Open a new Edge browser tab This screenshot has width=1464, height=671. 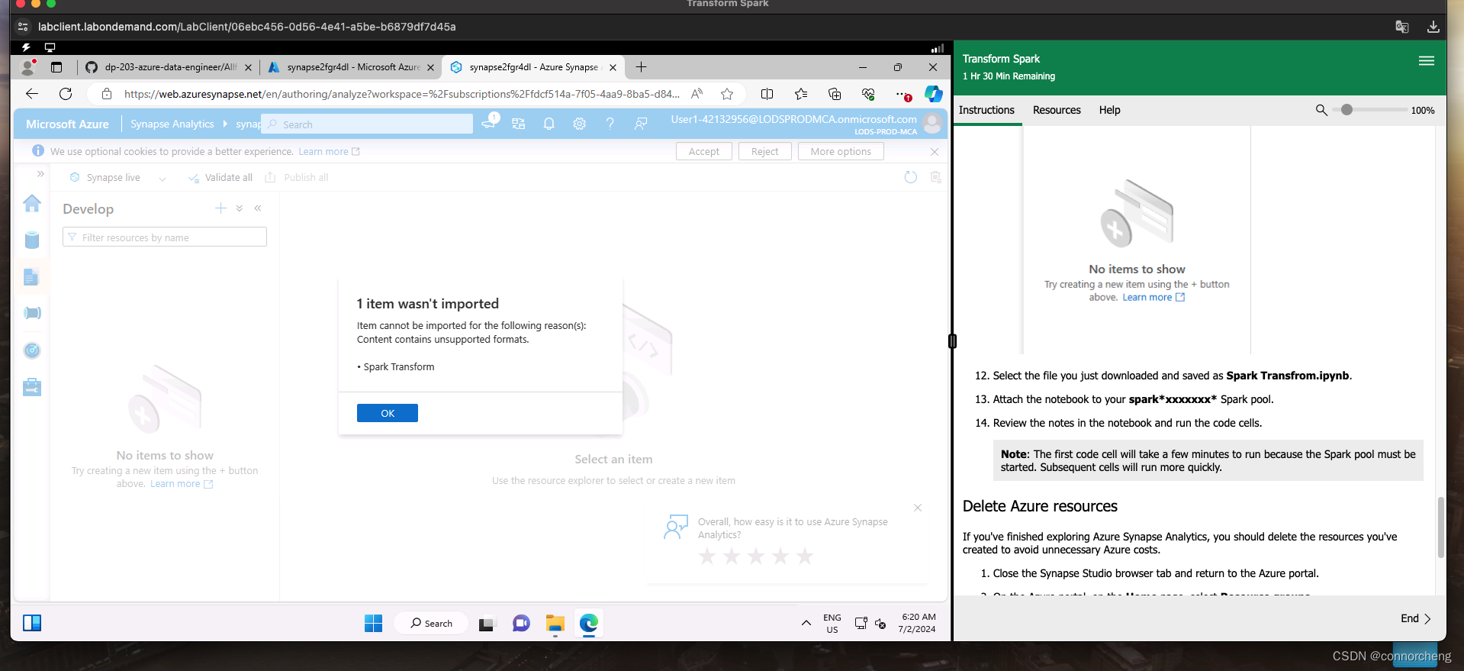click(x=641, y=67)
